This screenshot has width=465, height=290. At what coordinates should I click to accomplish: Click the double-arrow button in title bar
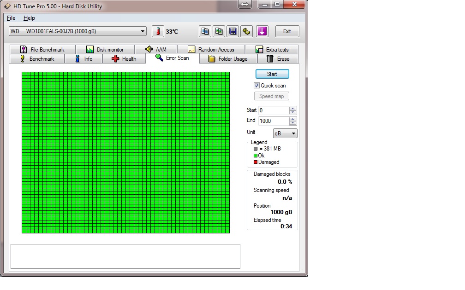pos(245,5)
